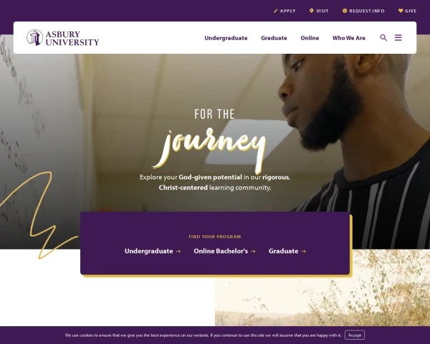Click the map pin icon beside Visit
430x344 pixels.
[x=311, y=11]
